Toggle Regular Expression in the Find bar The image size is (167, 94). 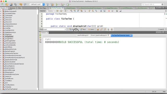pos(105,30)
